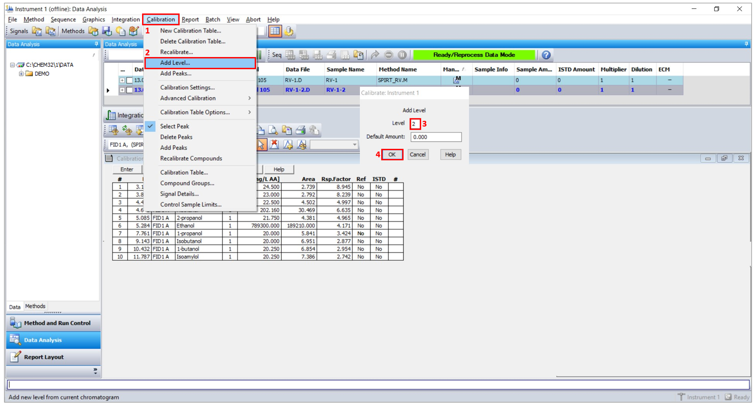756x405 pixels.
Task: Expand the DEMO folder tree node
Action: (x=21, y=74)
